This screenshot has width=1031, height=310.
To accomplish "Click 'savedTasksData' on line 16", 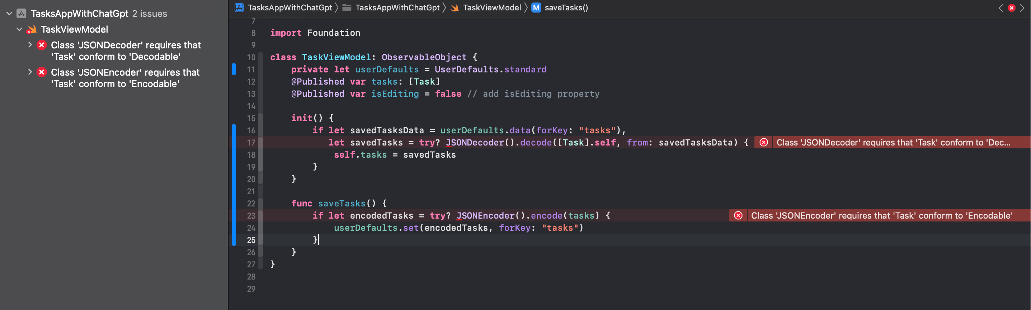I will pos(387,130).
